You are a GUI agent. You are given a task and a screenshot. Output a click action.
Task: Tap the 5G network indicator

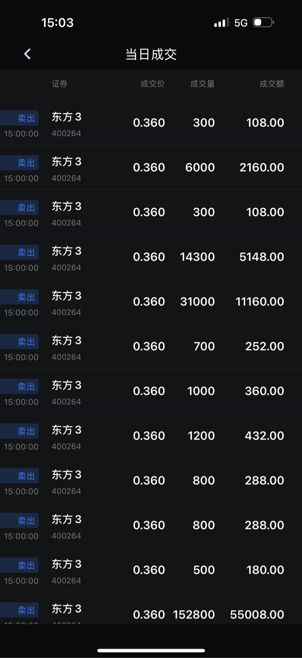point(241,23)
